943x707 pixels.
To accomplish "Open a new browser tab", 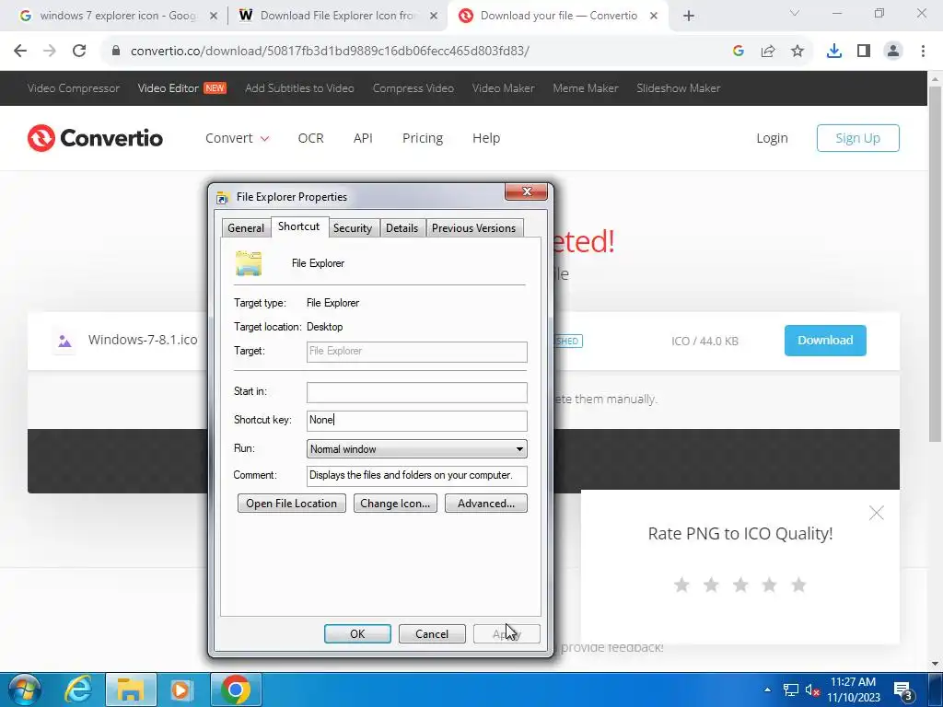I will (689, 16).
